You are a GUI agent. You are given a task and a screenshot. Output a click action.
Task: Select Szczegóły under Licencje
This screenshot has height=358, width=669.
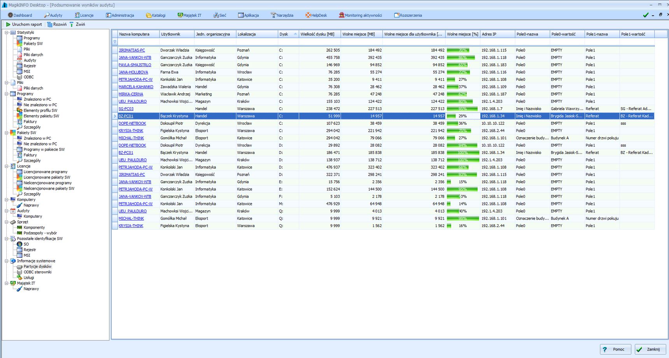(x=32, y=194)
